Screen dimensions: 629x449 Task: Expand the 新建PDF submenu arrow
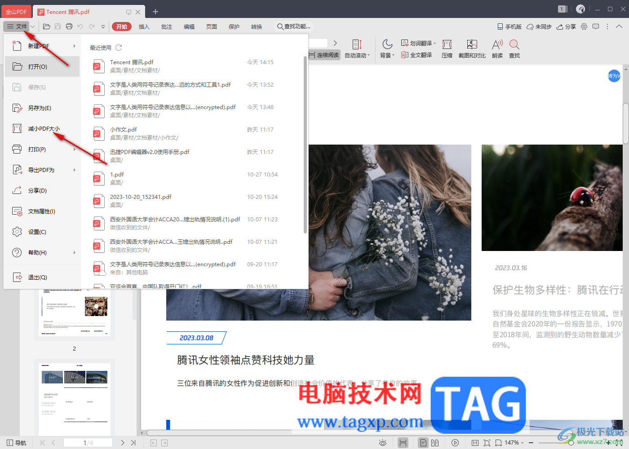pyautogui.click(x=75, y=46)
